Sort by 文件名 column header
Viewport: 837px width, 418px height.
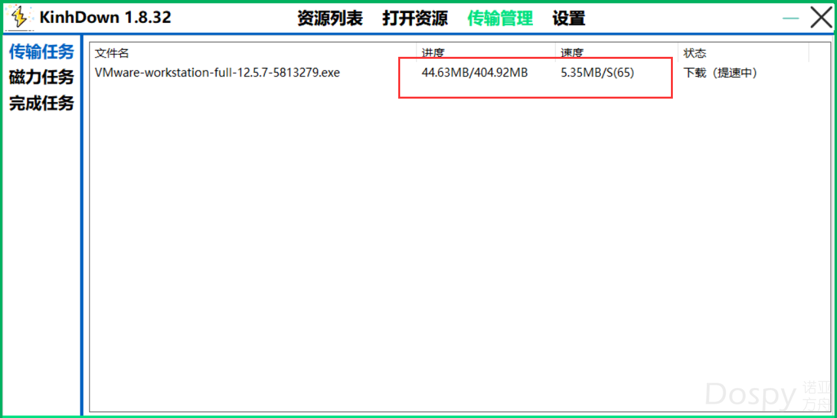coord(253,53)
